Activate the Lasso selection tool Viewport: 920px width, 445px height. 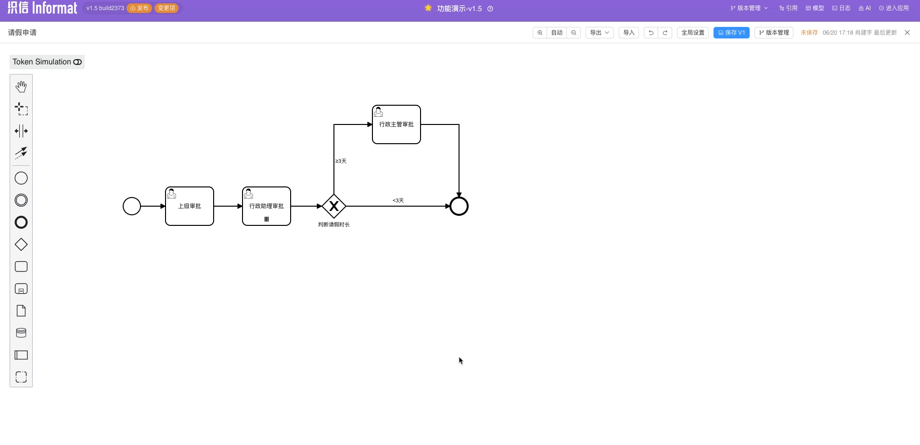21,109
